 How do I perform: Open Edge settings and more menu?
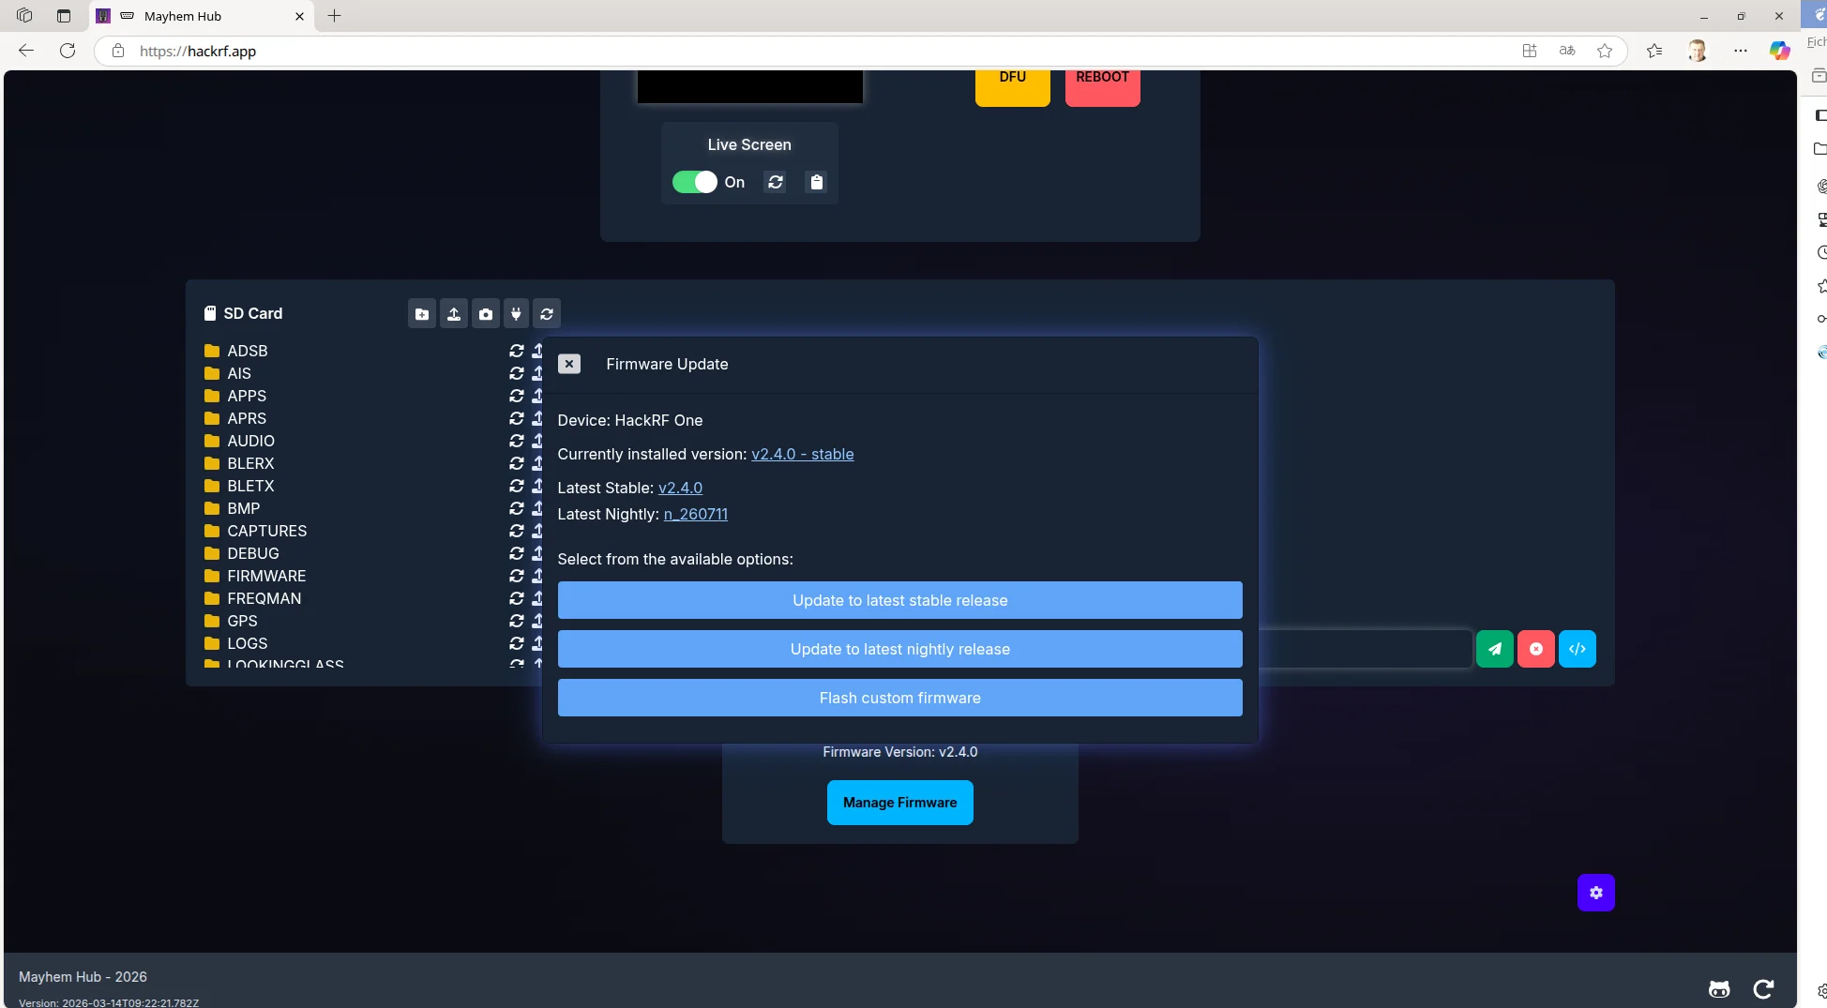(x=1741, y=51)
